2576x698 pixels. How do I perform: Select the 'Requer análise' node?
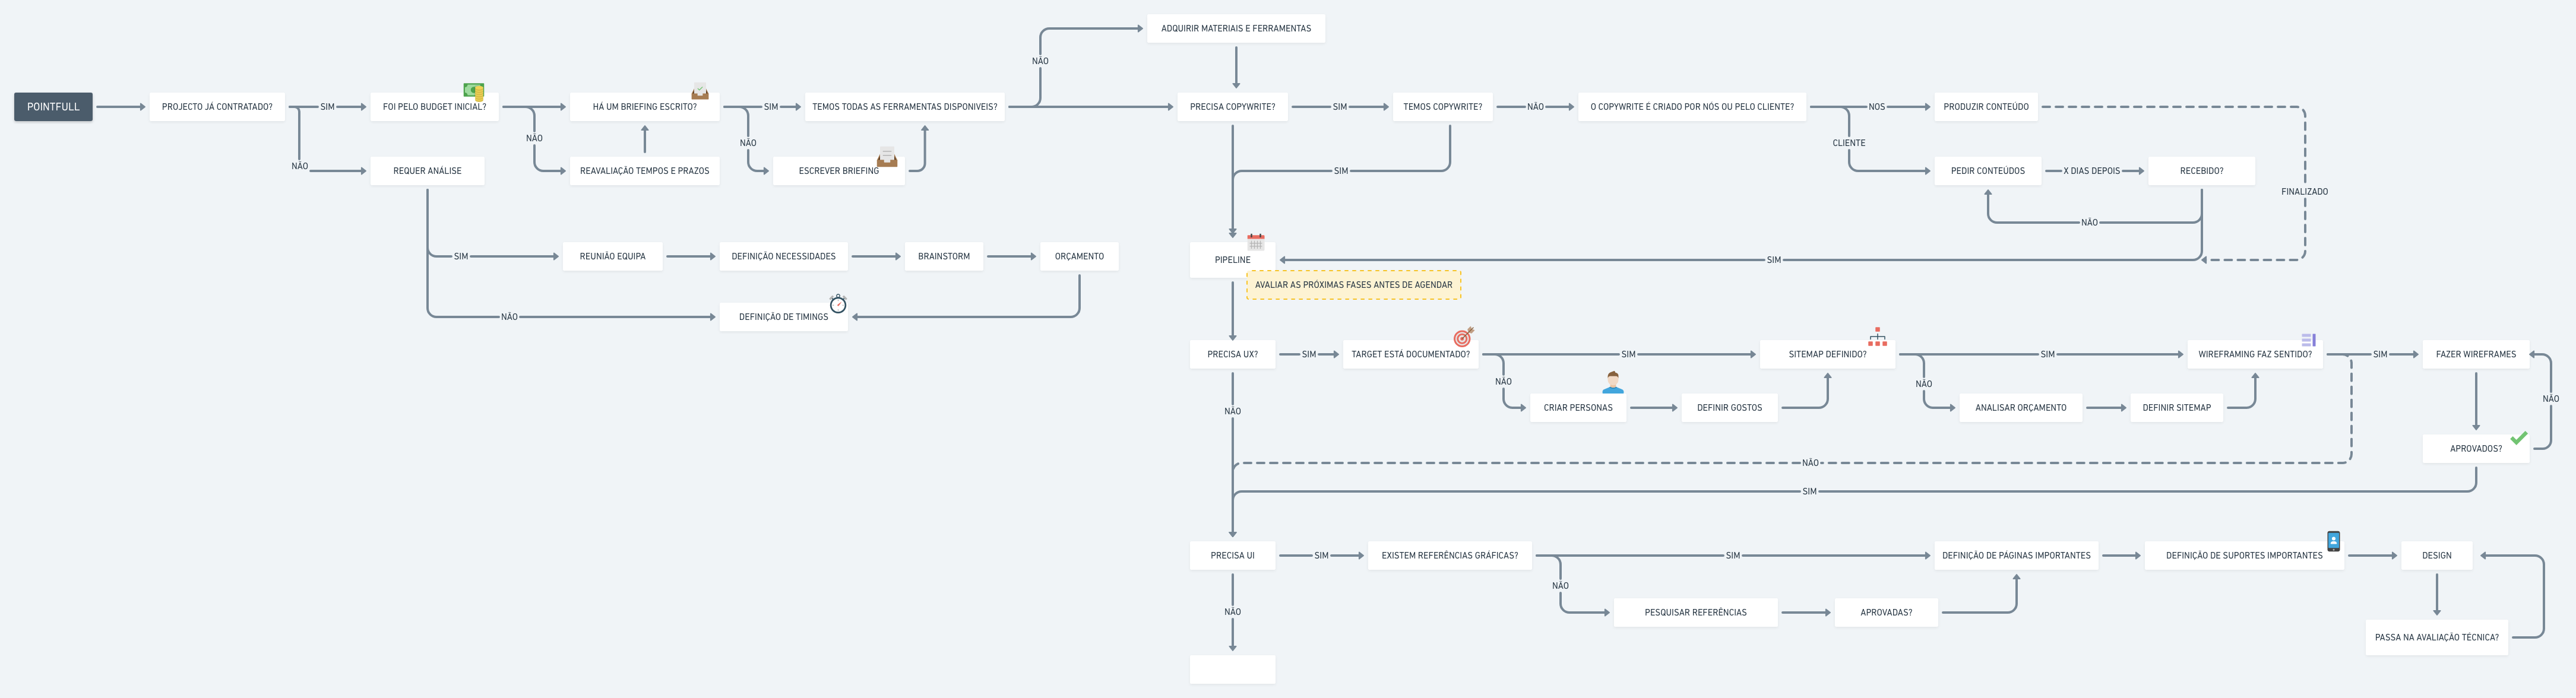click(427, 171)
